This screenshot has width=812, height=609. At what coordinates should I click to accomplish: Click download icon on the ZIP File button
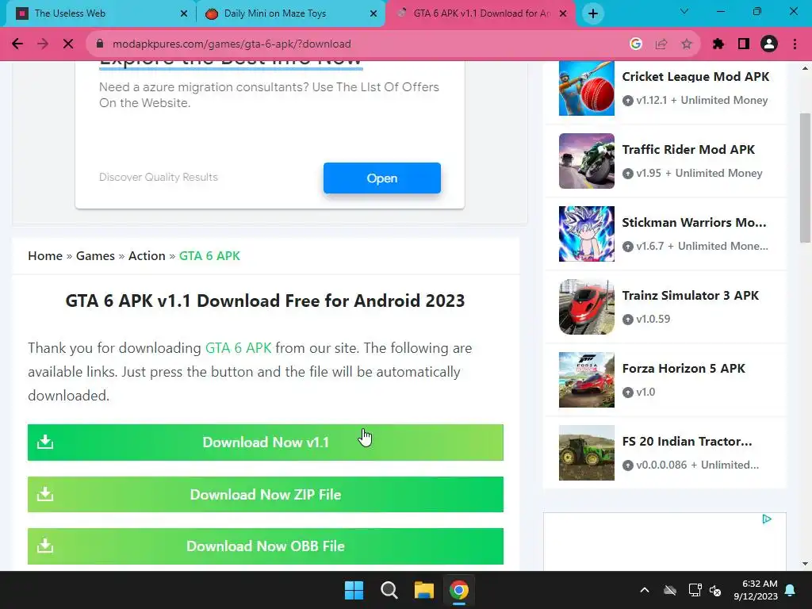(x=45, y=494)
